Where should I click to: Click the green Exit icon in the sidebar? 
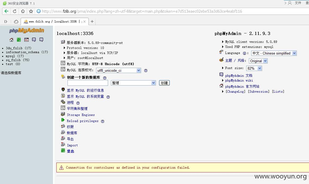(19, 40)
